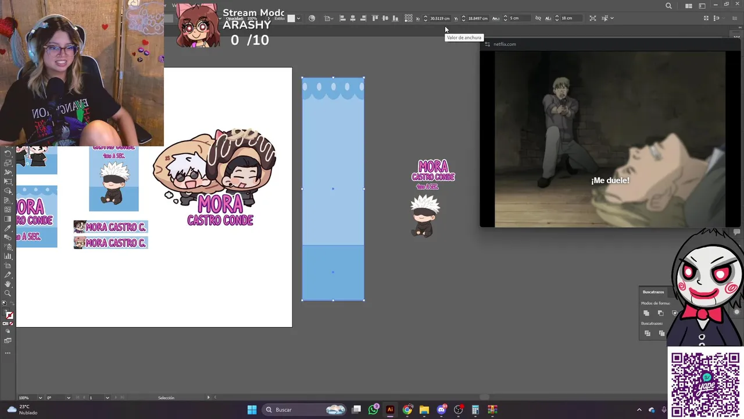Click the Minus Front shape mode icon
Screen dimensions: 744x419
click(x=661, y=313)
